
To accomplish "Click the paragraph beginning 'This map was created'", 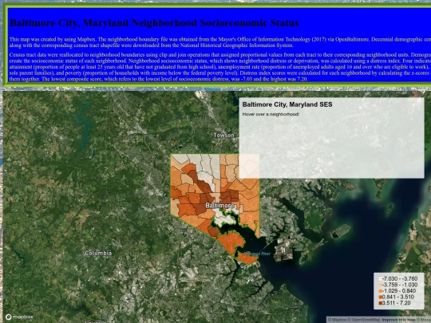I will click(x=220, y=42).
